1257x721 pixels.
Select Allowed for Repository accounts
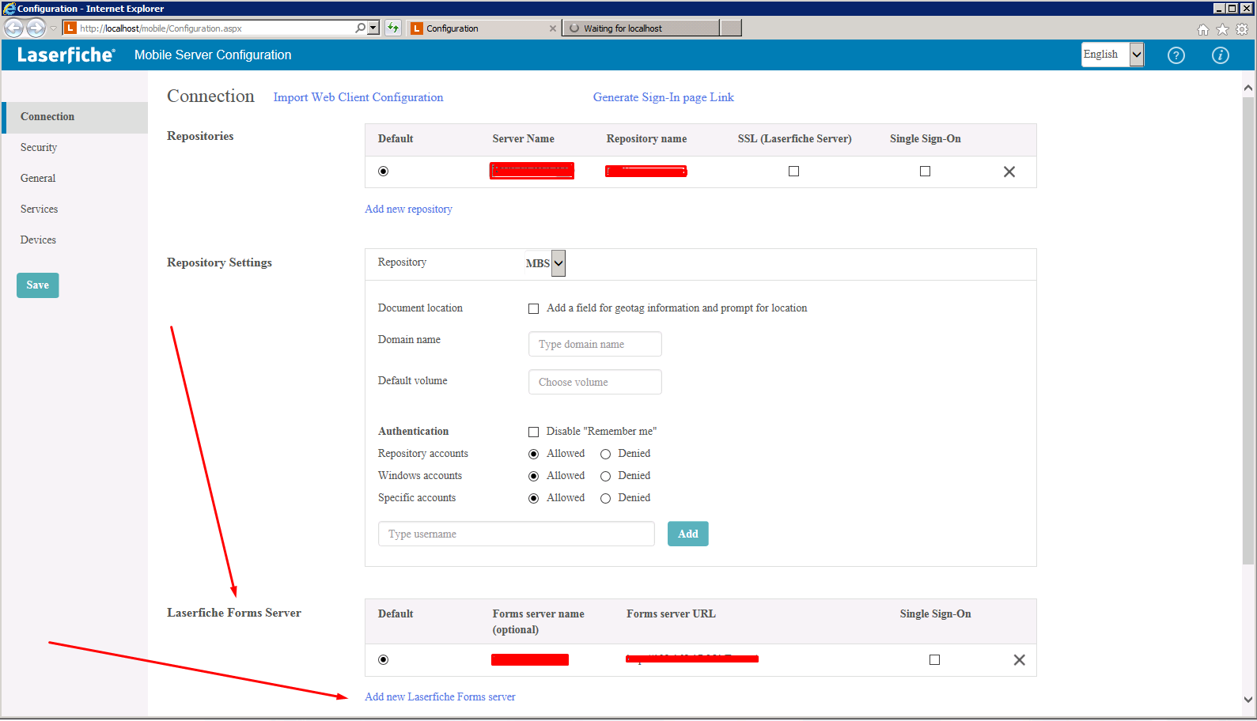pos(534,455)
